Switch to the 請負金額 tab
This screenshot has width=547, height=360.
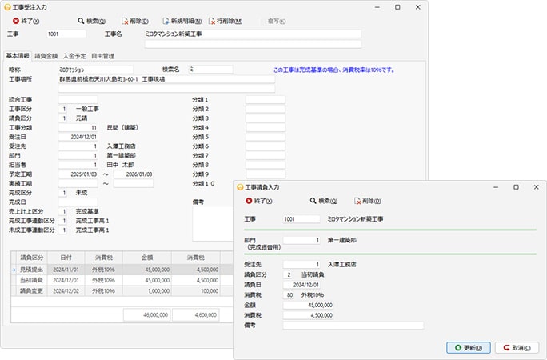click(x=46, y=56)
